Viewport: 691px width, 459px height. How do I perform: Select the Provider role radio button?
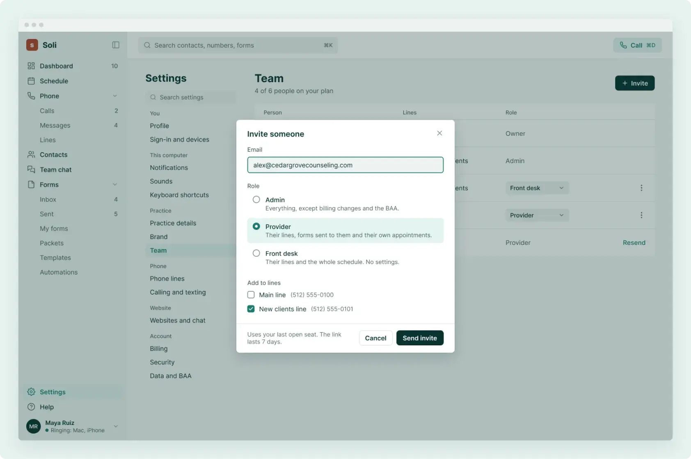(256, 226)
